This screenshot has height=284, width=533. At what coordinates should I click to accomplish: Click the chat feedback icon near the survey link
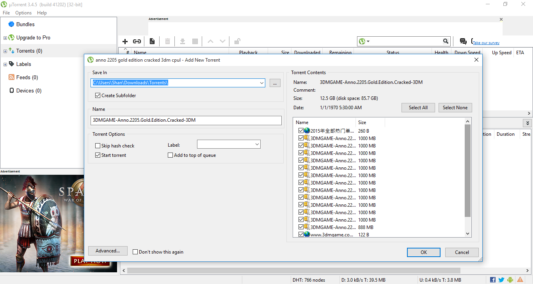coord(463,41)
